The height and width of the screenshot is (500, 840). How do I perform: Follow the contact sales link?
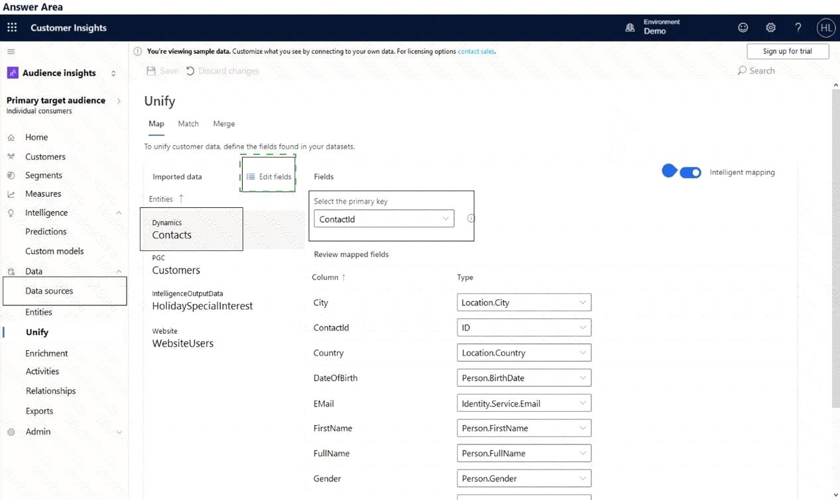pyautogui.click(x=475, y=52)
